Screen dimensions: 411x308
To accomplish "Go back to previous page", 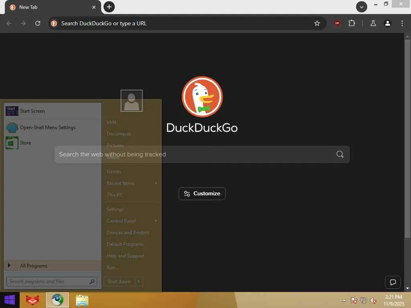I will pos(9,23).
